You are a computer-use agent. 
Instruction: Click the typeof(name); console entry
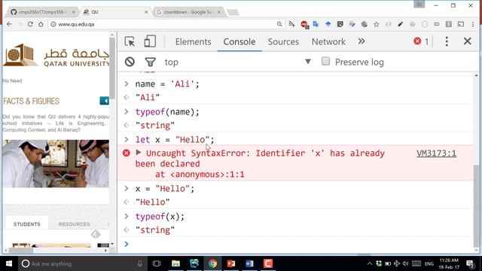click(167, 112)
